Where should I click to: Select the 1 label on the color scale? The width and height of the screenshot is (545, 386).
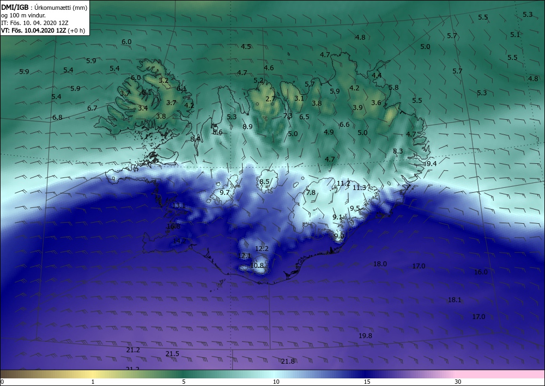(x=93, y=382)
